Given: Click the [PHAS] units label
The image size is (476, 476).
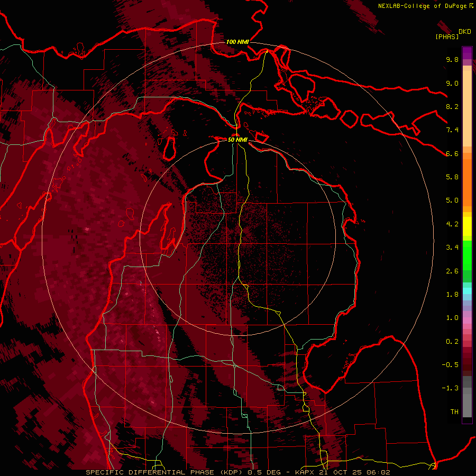Looking at the screenshot, I should coord(447,36).
